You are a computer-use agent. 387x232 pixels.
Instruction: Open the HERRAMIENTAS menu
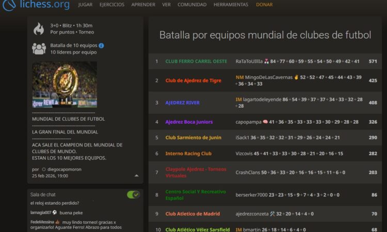(x=231, y=5)
